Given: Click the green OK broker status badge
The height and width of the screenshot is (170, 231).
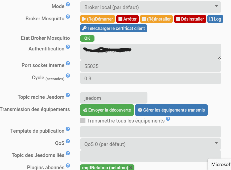Looking at the screenshot, I should click(x=87, y=38).
